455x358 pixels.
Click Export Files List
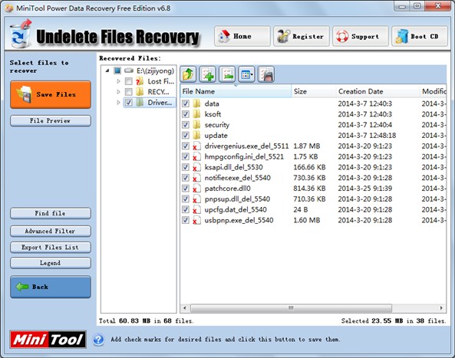coord(51,248)
